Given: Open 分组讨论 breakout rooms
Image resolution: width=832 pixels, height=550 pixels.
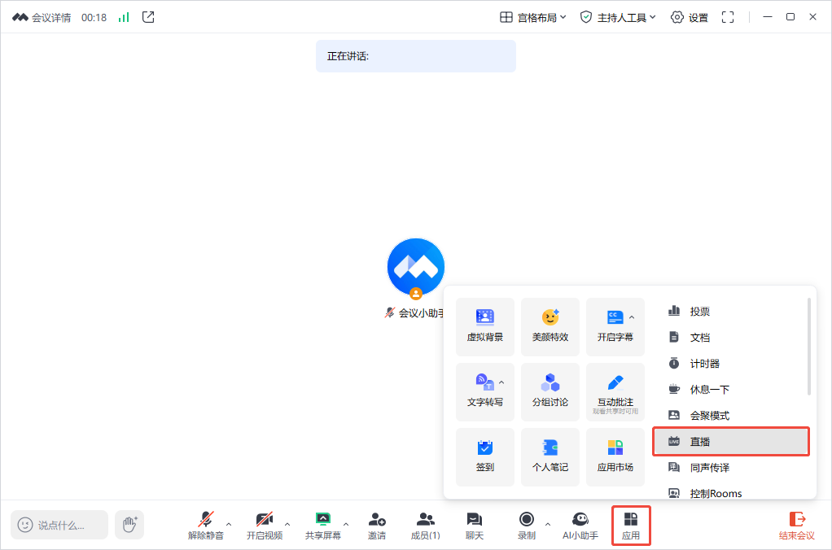Looking at the screenshot, I should coord(550,392).
